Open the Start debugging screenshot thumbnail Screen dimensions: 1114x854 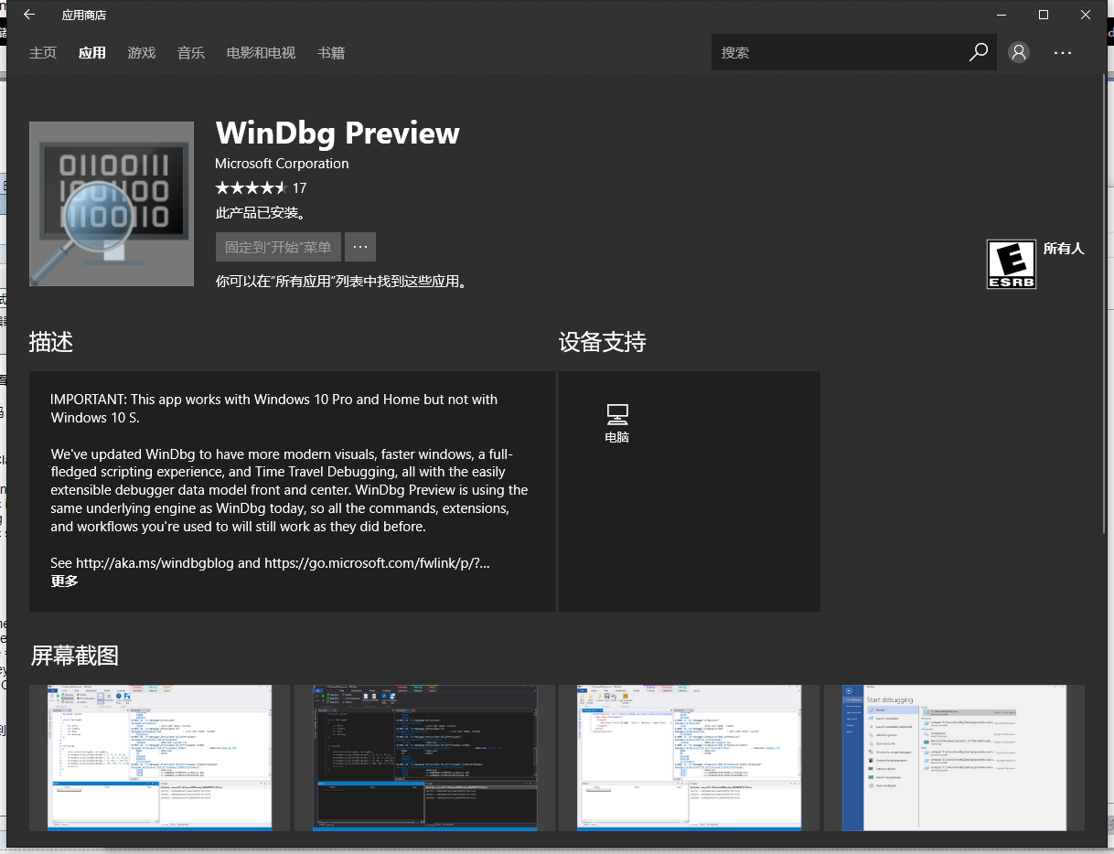point(955,758)
